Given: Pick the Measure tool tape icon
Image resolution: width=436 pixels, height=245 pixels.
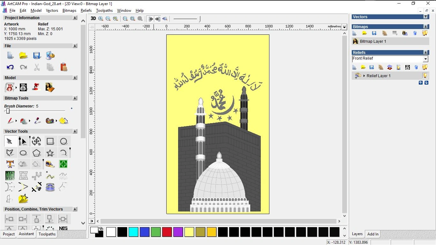Looking at the screenshot, I should click(x=50, y=164).
